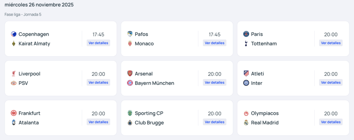
Task: Click the Sporting CP green badge
Action: (130, 113)
